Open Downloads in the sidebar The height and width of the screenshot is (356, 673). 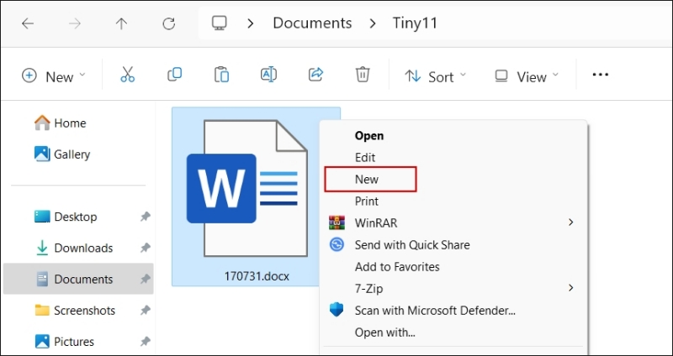pos(73,248)
